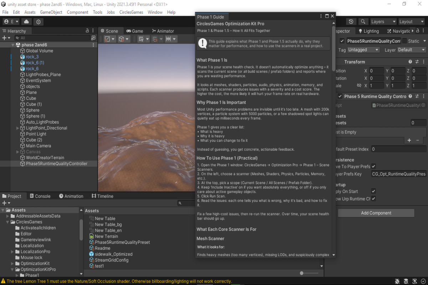Click the minus button under Presets list
The image size is (428, 285).
click(418, 140)
